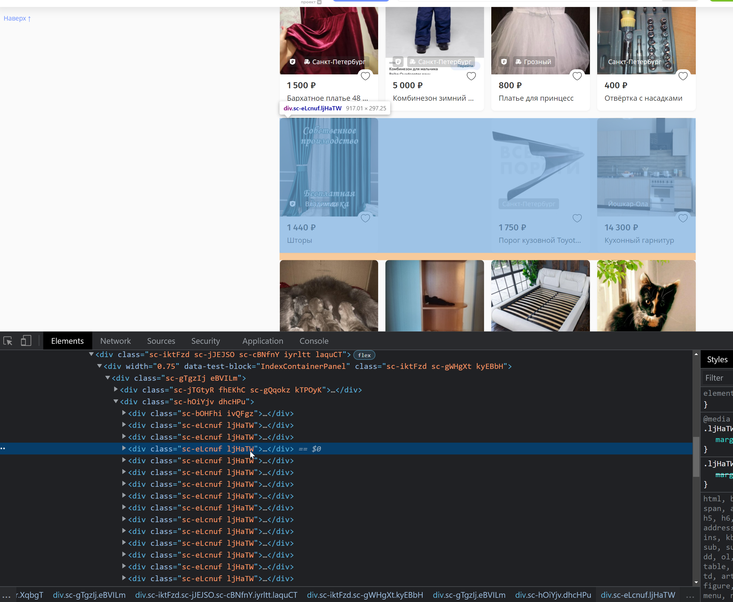
Task: Click the ruble shield badge on Грозный listing
Action: tap(504, 62)
